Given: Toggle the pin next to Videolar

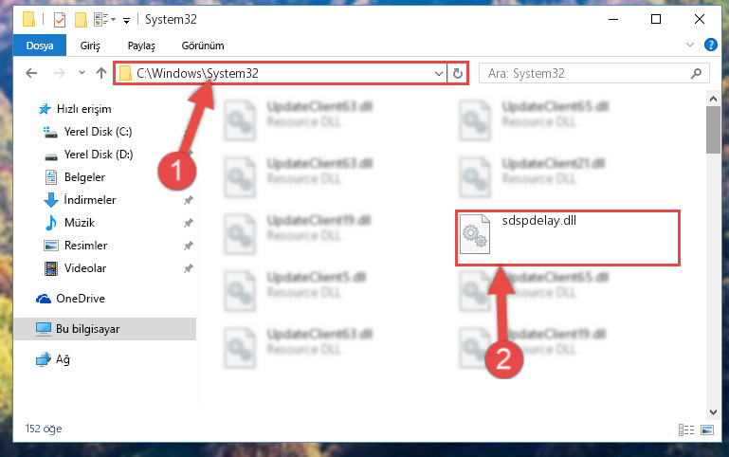Looking at the screenshot, I should pos(189,268).
